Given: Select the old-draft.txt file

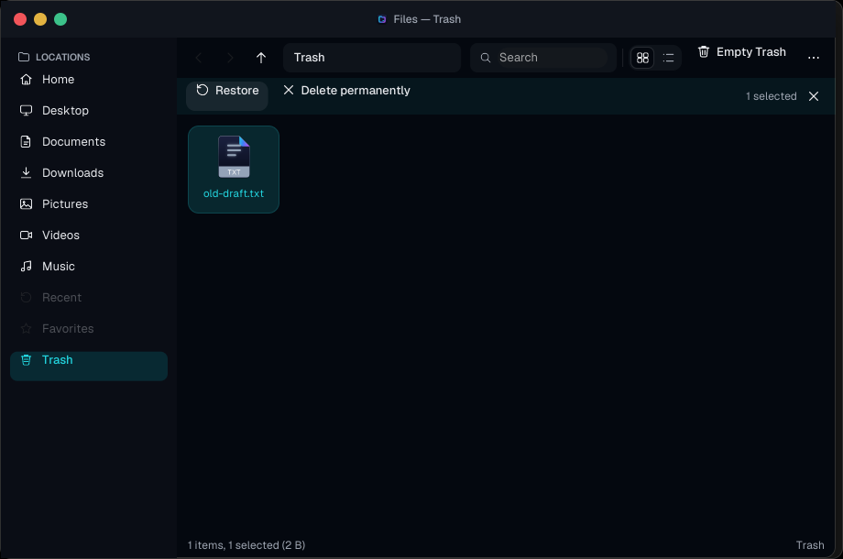Looking at the screenshot, I should coord(234,170).
